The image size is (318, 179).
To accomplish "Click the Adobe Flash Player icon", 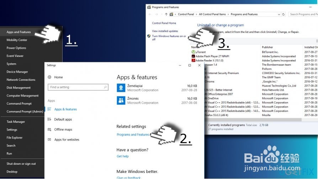I will tap(193, 56).
